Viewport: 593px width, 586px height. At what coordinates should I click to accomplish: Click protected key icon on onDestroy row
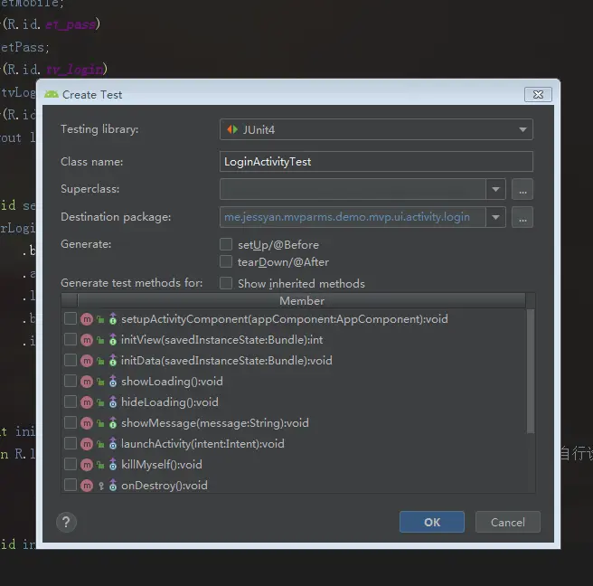101,487
